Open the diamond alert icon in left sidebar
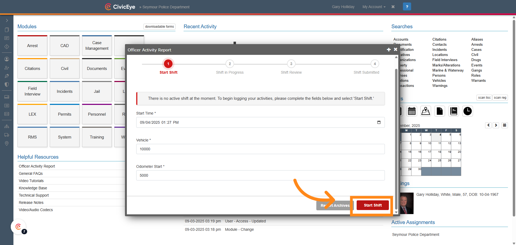The height and width of the screenshot is (245, 516). click(7, 47)
